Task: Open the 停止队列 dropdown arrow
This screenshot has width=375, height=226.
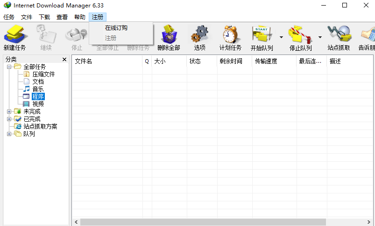Action: coord(320,37)
